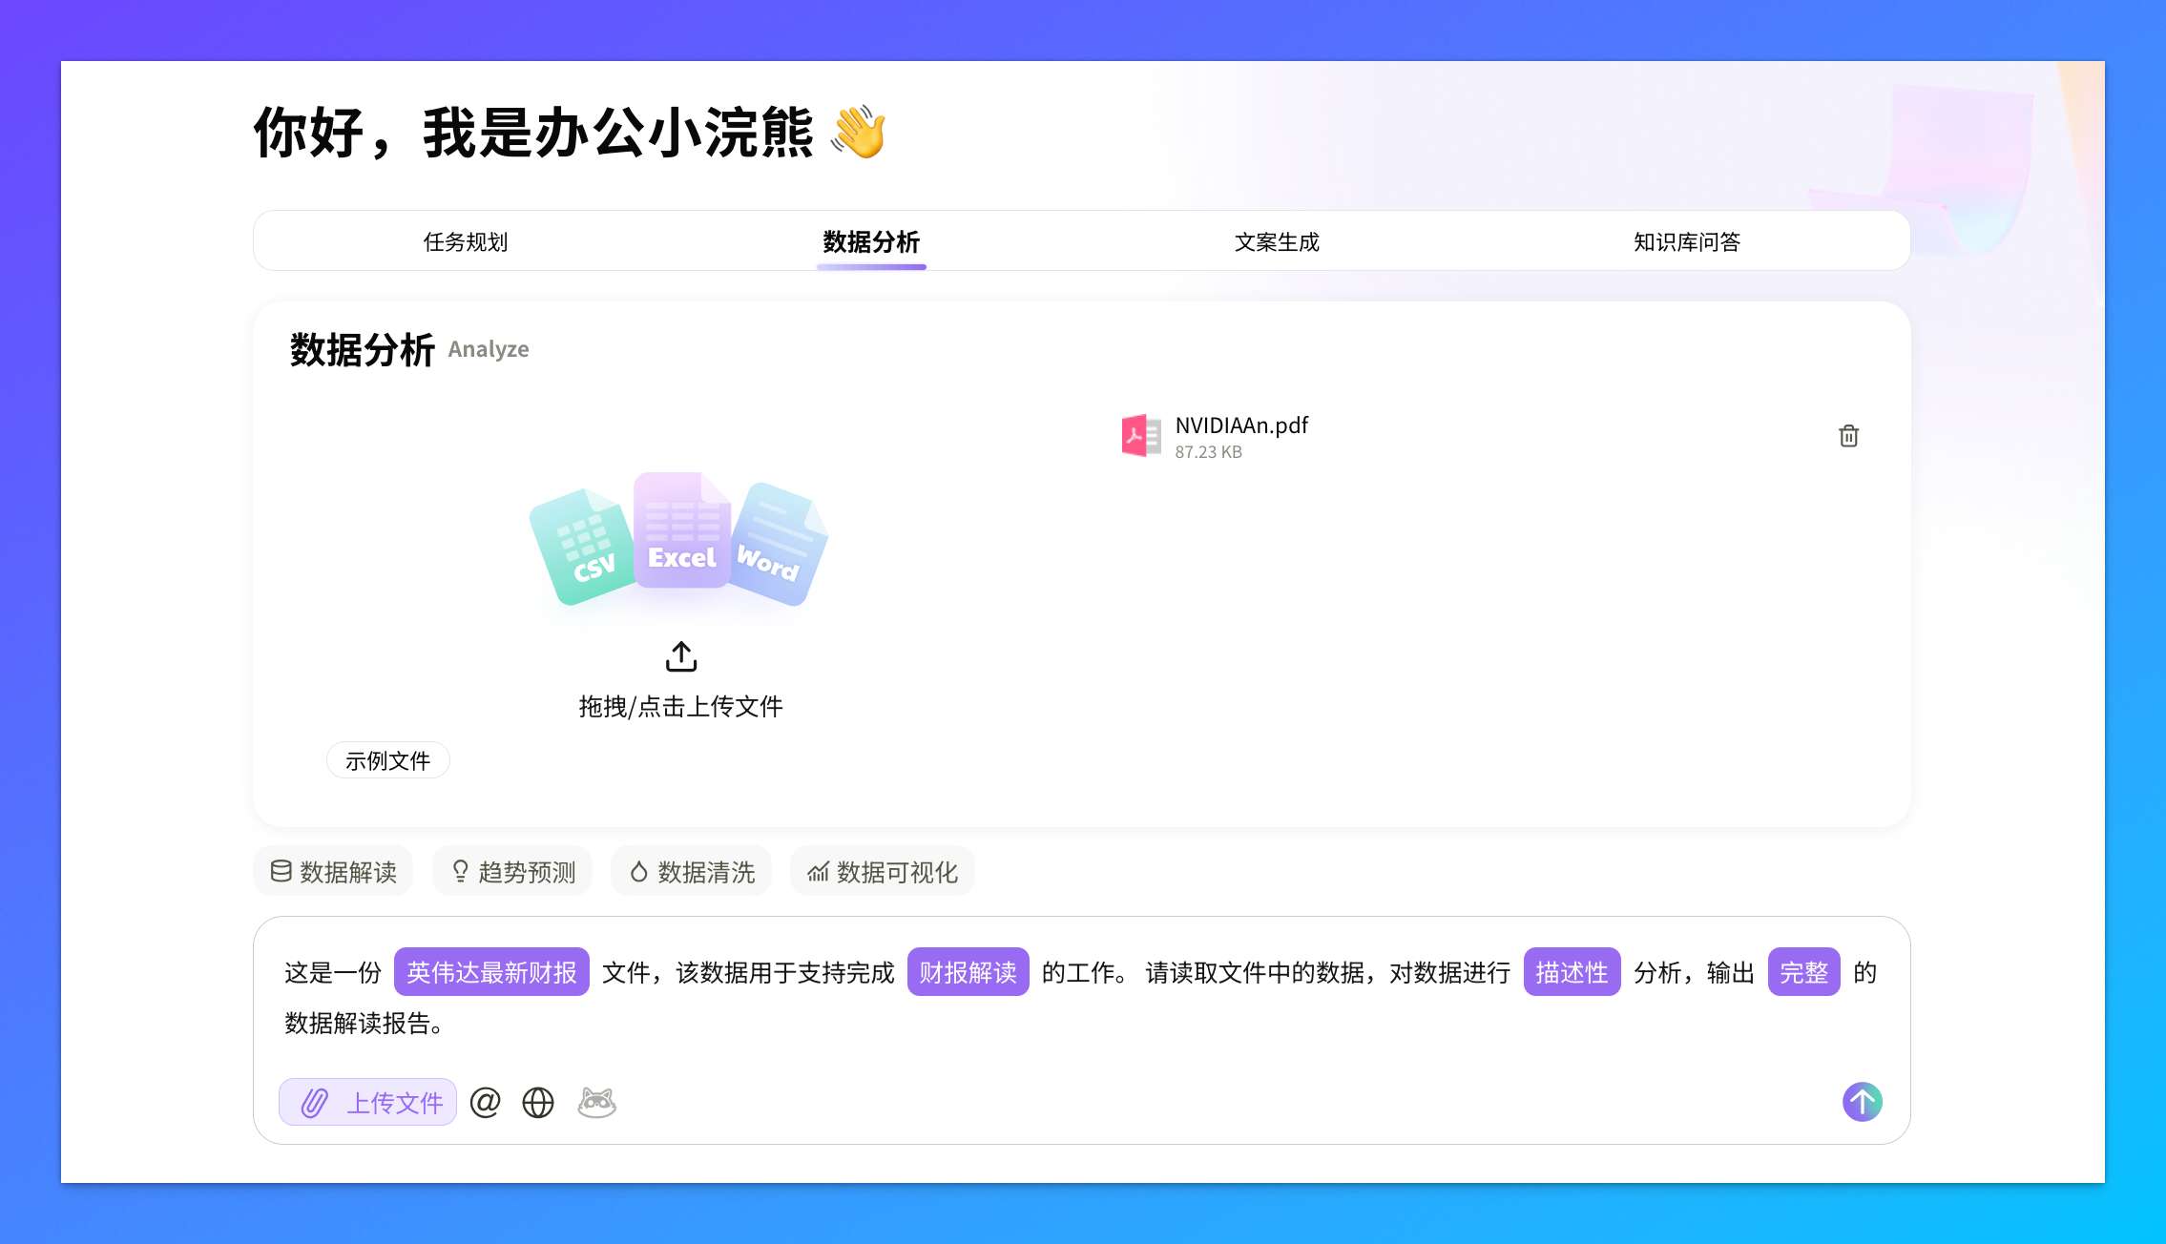Image resolution: width=2166 pixels, height=1244 pixels.
Task: Open the 英伟达最新财报 token to change it
Action: (491, 972)
